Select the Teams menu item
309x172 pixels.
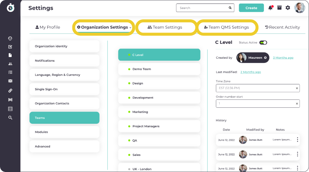coord(65,118)
